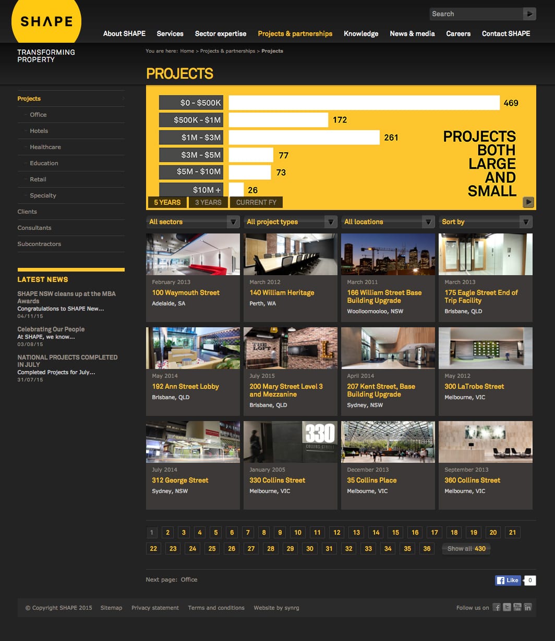Open the Knowledge menu
This screenshot has height=641, width=555.
tap(361, 33)
